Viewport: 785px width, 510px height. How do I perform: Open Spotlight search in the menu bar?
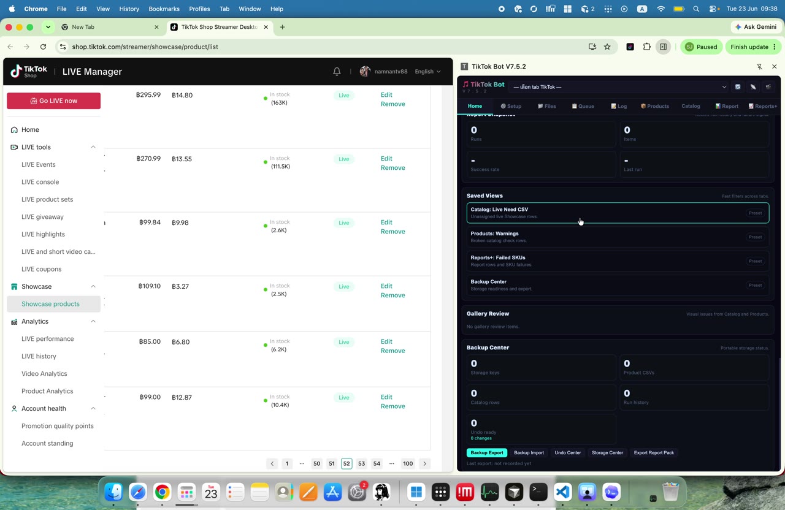696,9
